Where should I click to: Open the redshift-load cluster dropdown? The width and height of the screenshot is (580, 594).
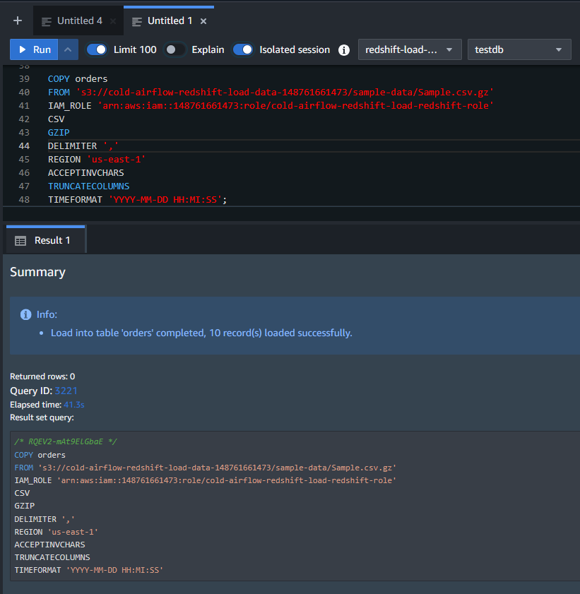410,49
